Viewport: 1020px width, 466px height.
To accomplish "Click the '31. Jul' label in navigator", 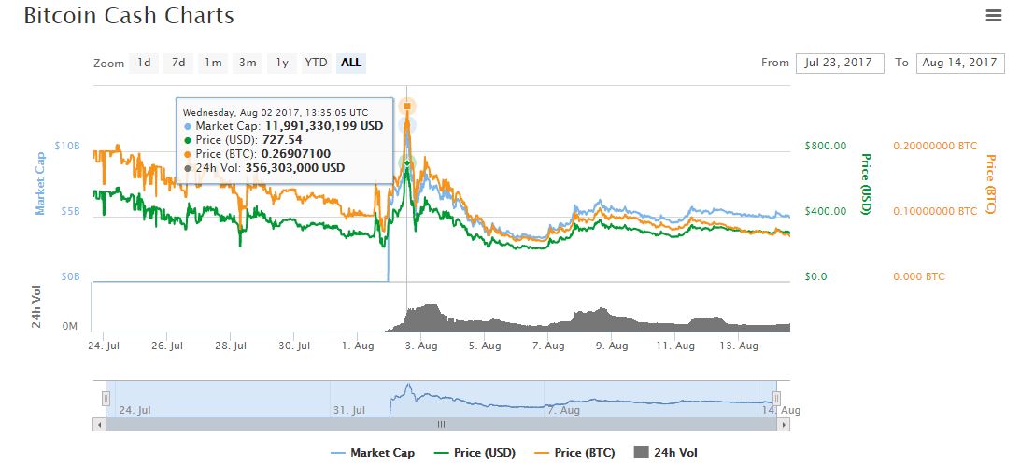I will point(350,410).
